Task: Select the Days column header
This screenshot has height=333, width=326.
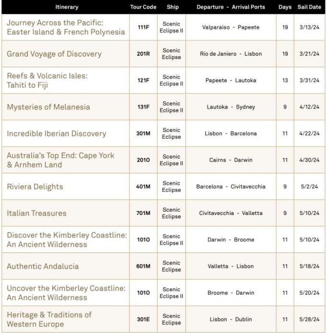Action: pos(285,7)
